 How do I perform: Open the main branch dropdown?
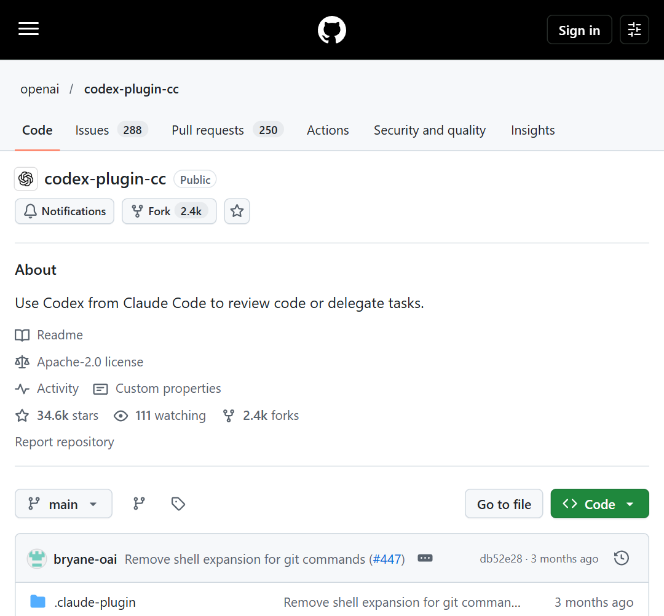[63, 503]
